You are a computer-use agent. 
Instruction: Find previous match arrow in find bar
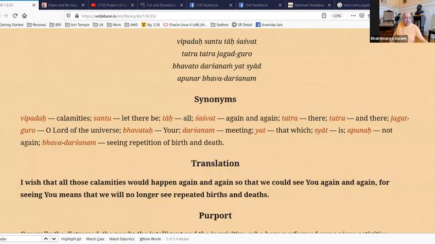point(46,239)
